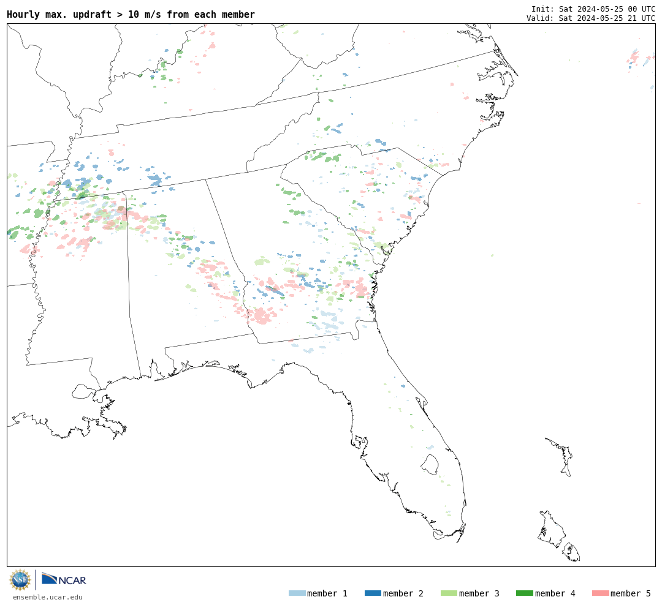Click the 'Valid: Sat 2024-05-25 21 UTC' text
Viewport: 662px width, 605px height.
point(591,18)
